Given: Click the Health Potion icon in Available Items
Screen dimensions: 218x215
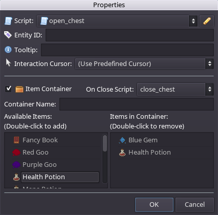Looking at the screenshot, I should (x=16, y=177).
